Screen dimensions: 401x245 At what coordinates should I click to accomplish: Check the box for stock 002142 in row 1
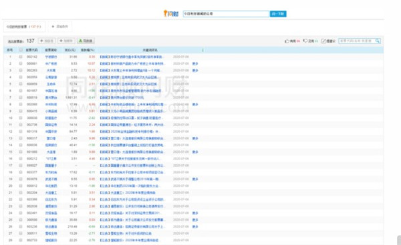pos(21,57)
